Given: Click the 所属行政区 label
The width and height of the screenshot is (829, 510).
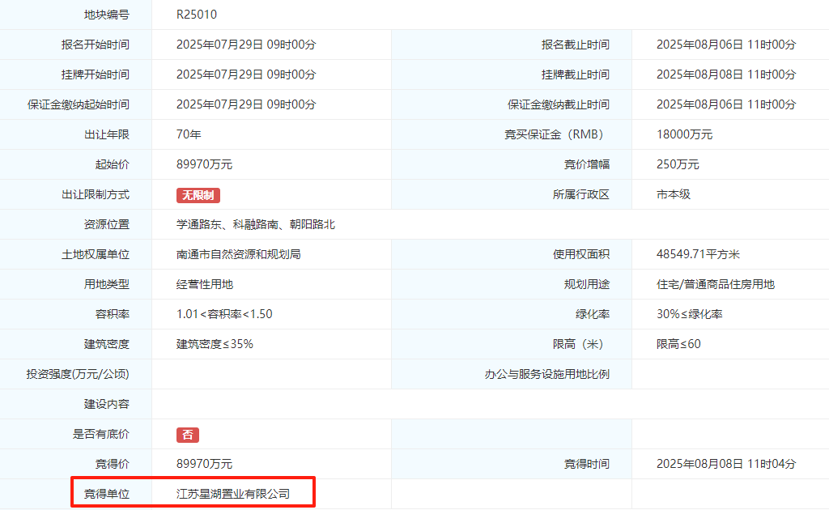Looking at the screenshot, I should (x=581, y=194).
